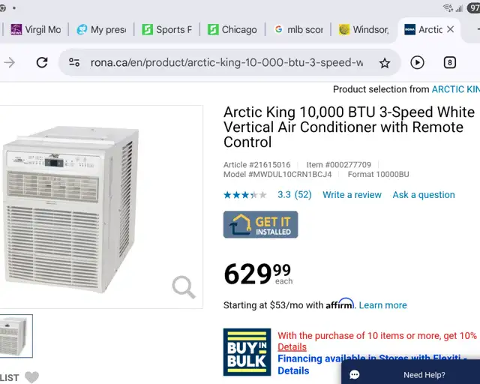
Task: Add to wish list with heart icon
Action: [x=31, y=377]
